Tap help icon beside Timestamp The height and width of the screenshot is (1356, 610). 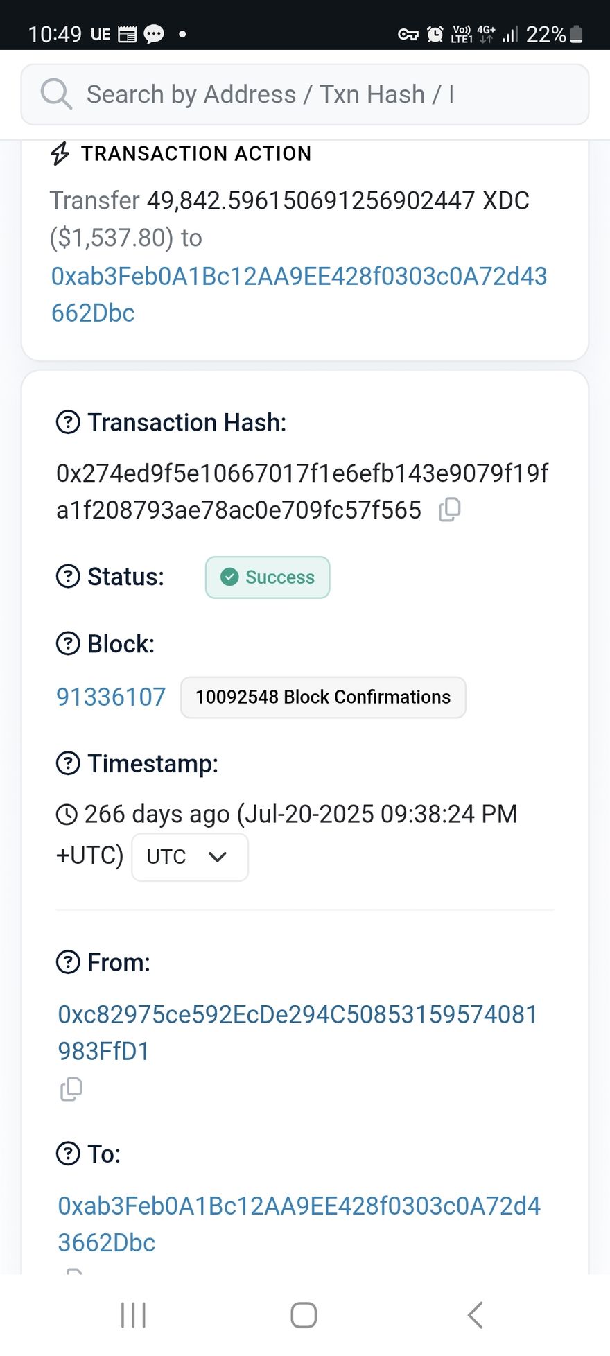68,763
